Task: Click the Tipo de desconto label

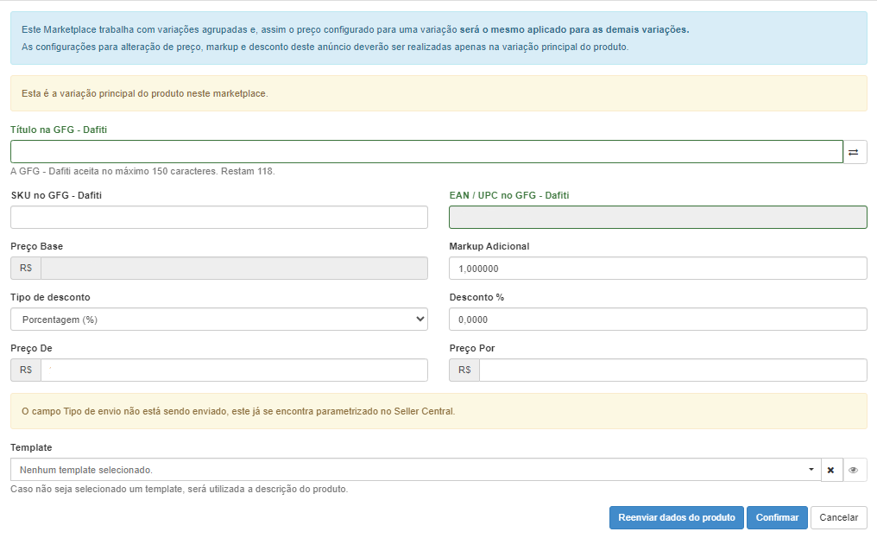Action: [50, 297]
